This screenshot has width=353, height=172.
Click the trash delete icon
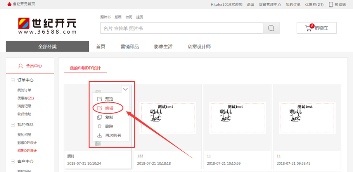tap(99, 126)
